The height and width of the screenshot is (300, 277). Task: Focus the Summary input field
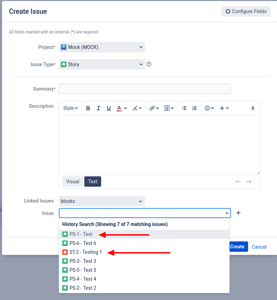[145, 89]
